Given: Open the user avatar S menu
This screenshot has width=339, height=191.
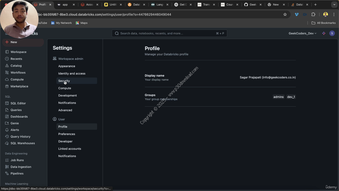Looking at the screenshot, I should (x=332, y=33).
